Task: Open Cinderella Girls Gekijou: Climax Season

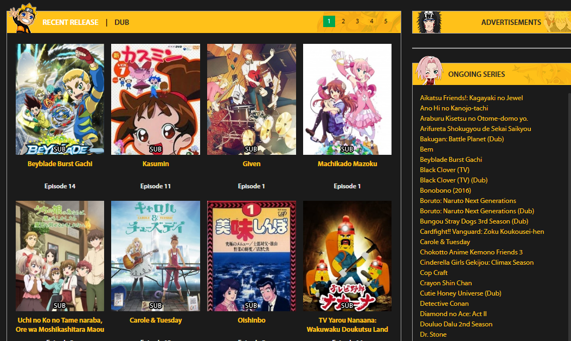Action: [477, 263]
